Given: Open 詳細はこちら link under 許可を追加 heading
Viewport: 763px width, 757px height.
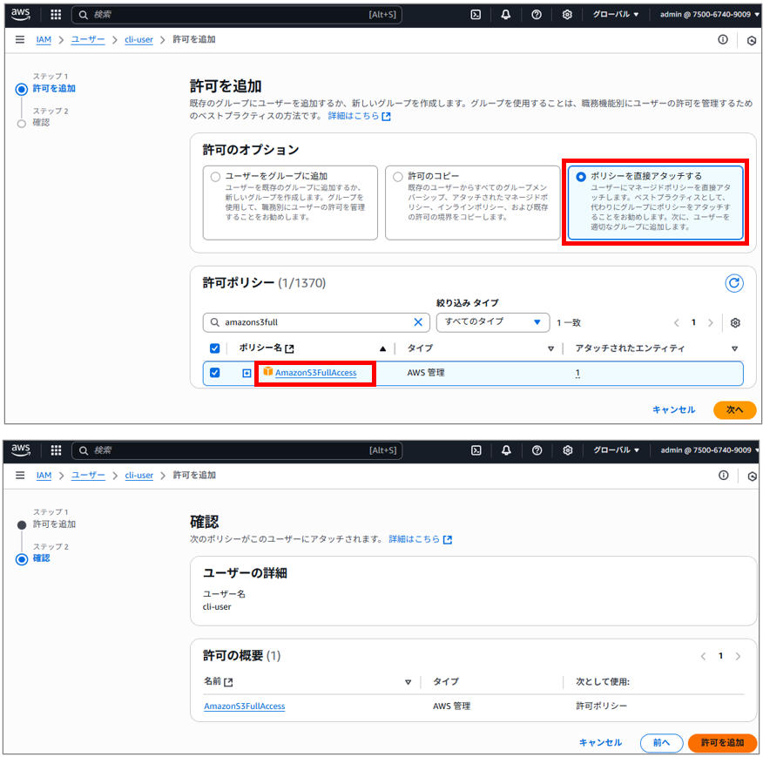Looking at the screenshot, I should tap(359, 116).
